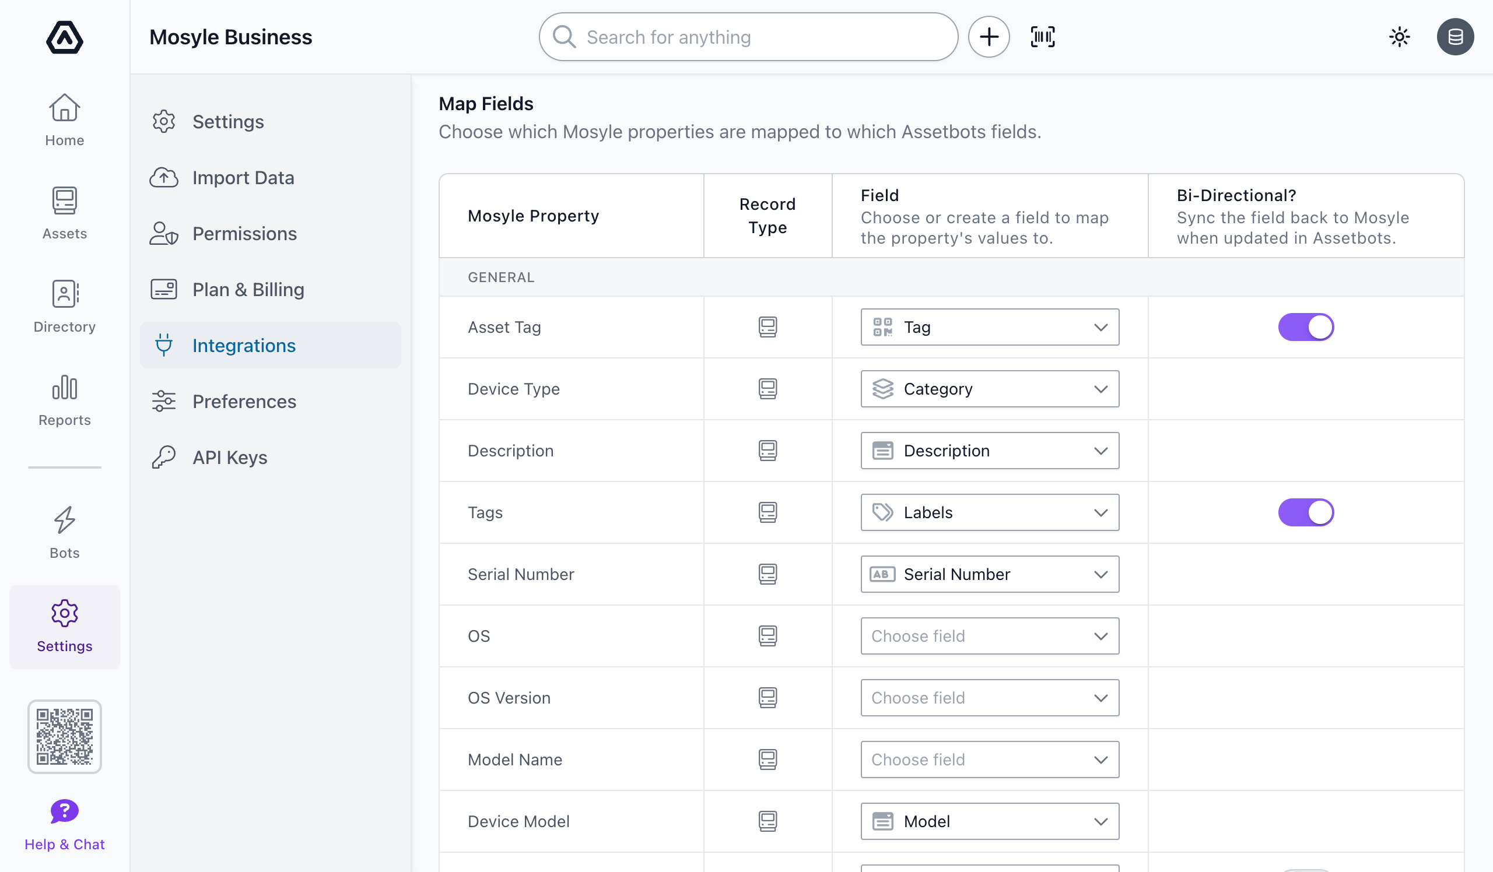Open Plan & Billing

tap(270, 290)
